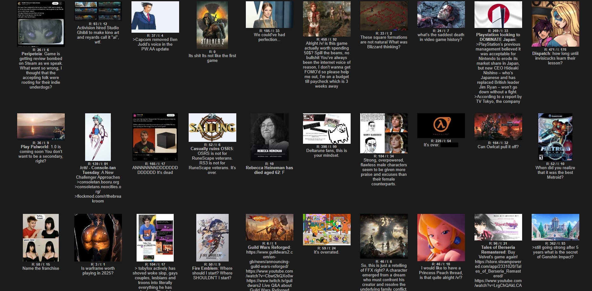Viewport: 592px width, 291px height.
Task: Click the 'Guild Wars Reforged' bold title
Action: point(269,247)
